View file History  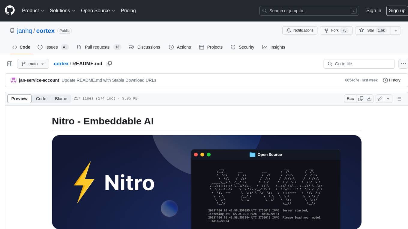click(391, 80)
